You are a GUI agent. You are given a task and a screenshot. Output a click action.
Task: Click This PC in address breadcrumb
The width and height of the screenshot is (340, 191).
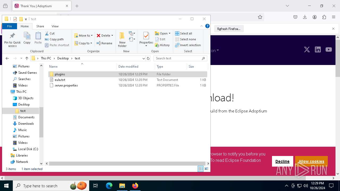[x=46, y=58]
